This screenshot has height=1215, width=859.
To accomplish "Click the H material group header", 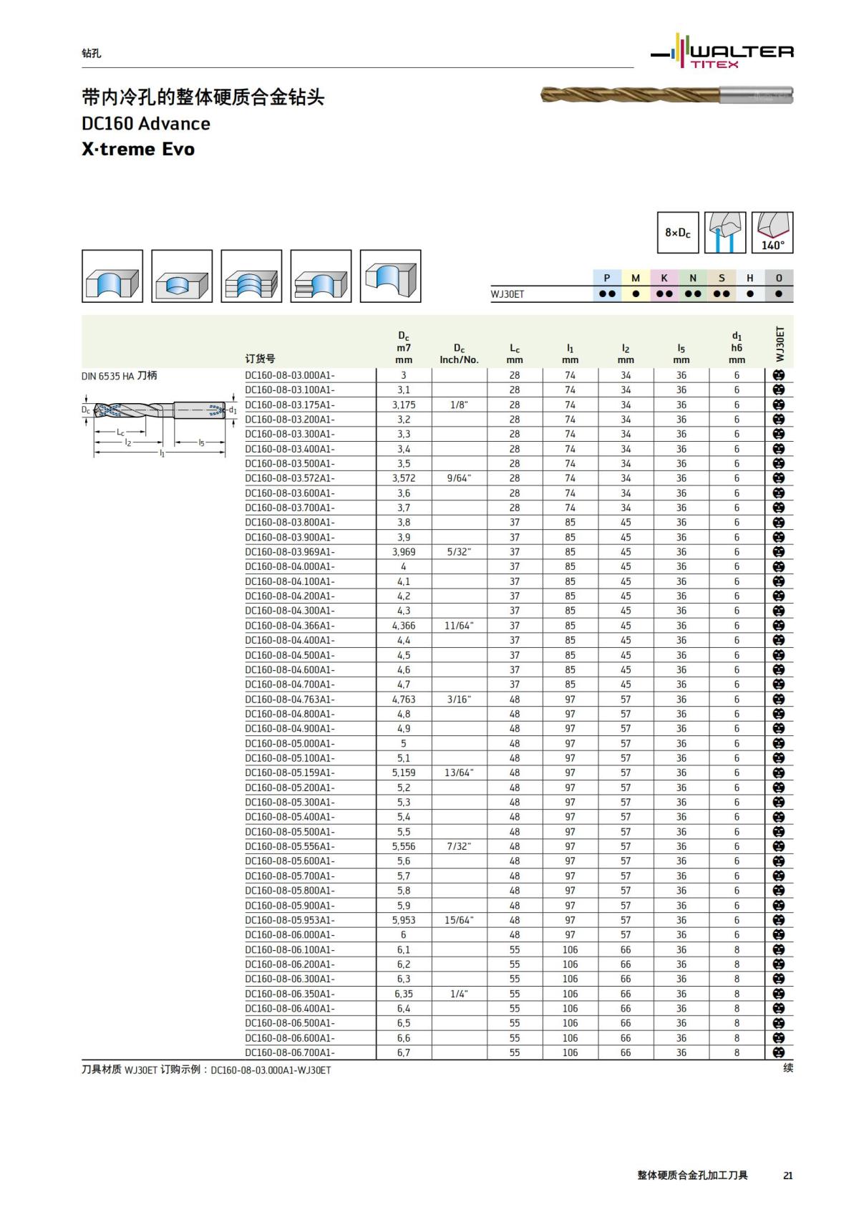I will pos(750,278).
